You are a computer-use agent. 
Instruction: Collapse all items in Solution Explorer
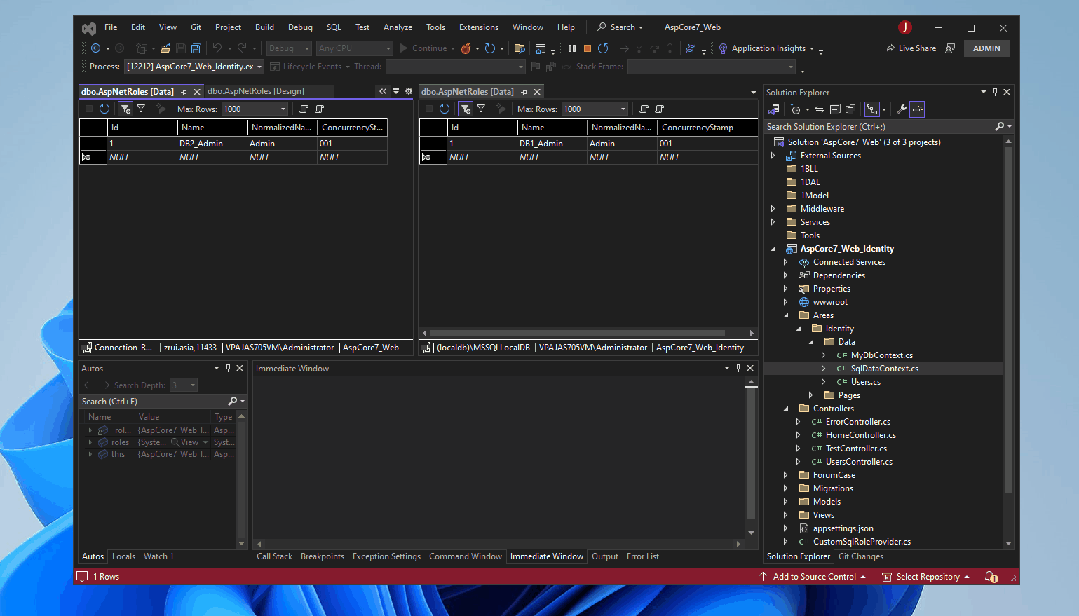point(835,109)
